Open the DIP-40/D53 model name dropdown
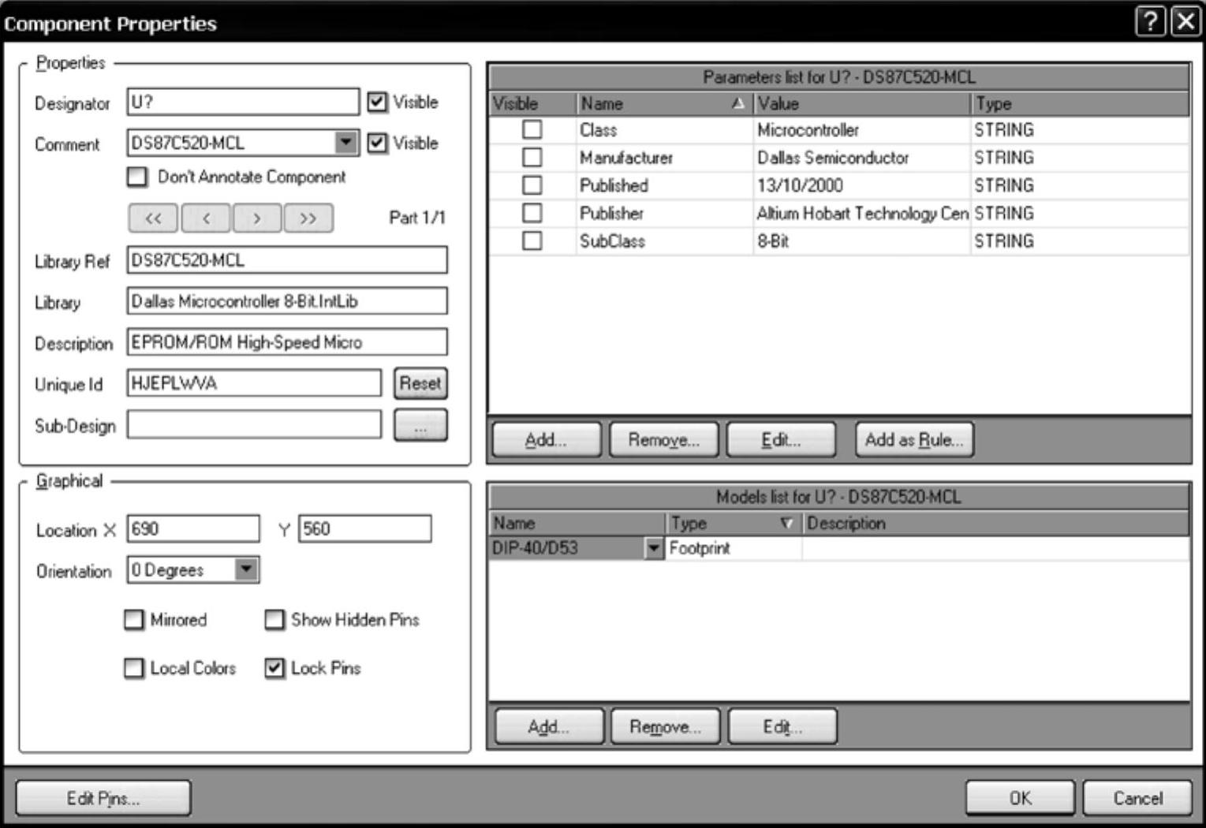 pos(654,548)
